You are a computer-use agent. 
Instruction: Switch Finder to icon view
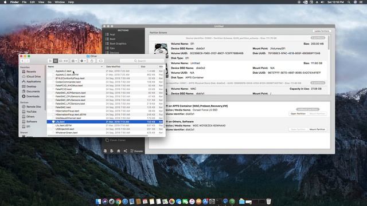pyautogui.click(x=50, y=61)
